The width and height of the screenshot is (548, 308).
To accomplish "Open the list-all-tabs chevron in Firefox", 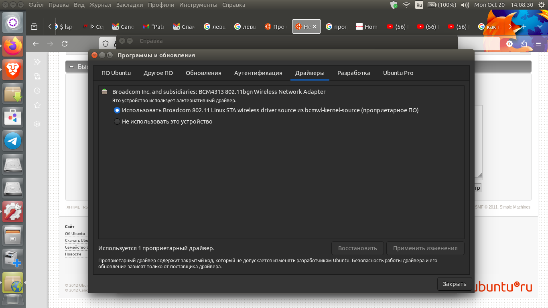I will [x=540, y=27].
